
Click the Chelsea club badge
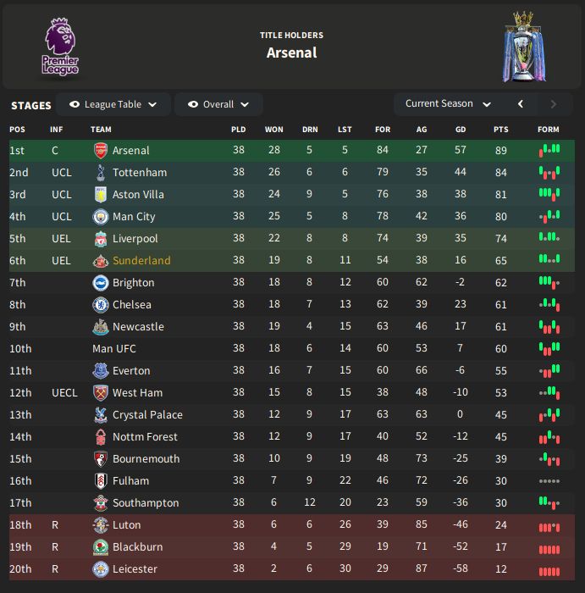[101, 305]
